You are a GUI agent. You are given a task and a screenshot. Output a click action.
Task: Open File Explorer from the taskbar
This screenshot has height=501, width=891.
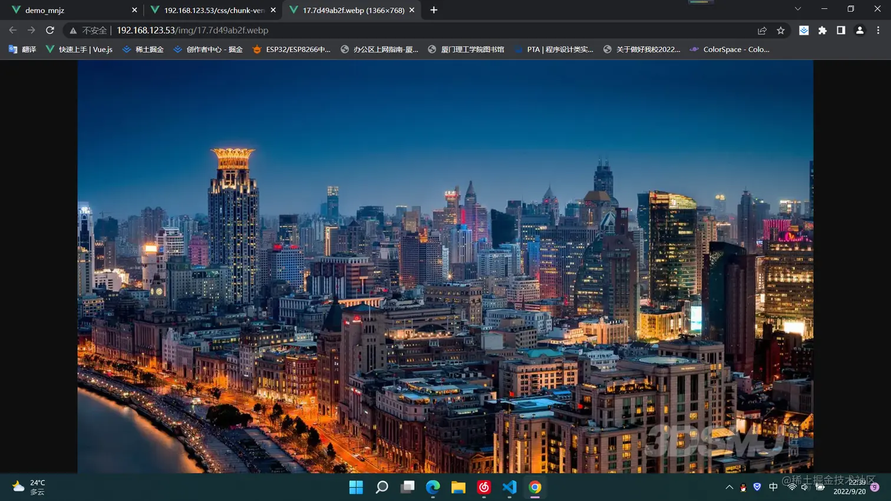(x=458, y=487)
